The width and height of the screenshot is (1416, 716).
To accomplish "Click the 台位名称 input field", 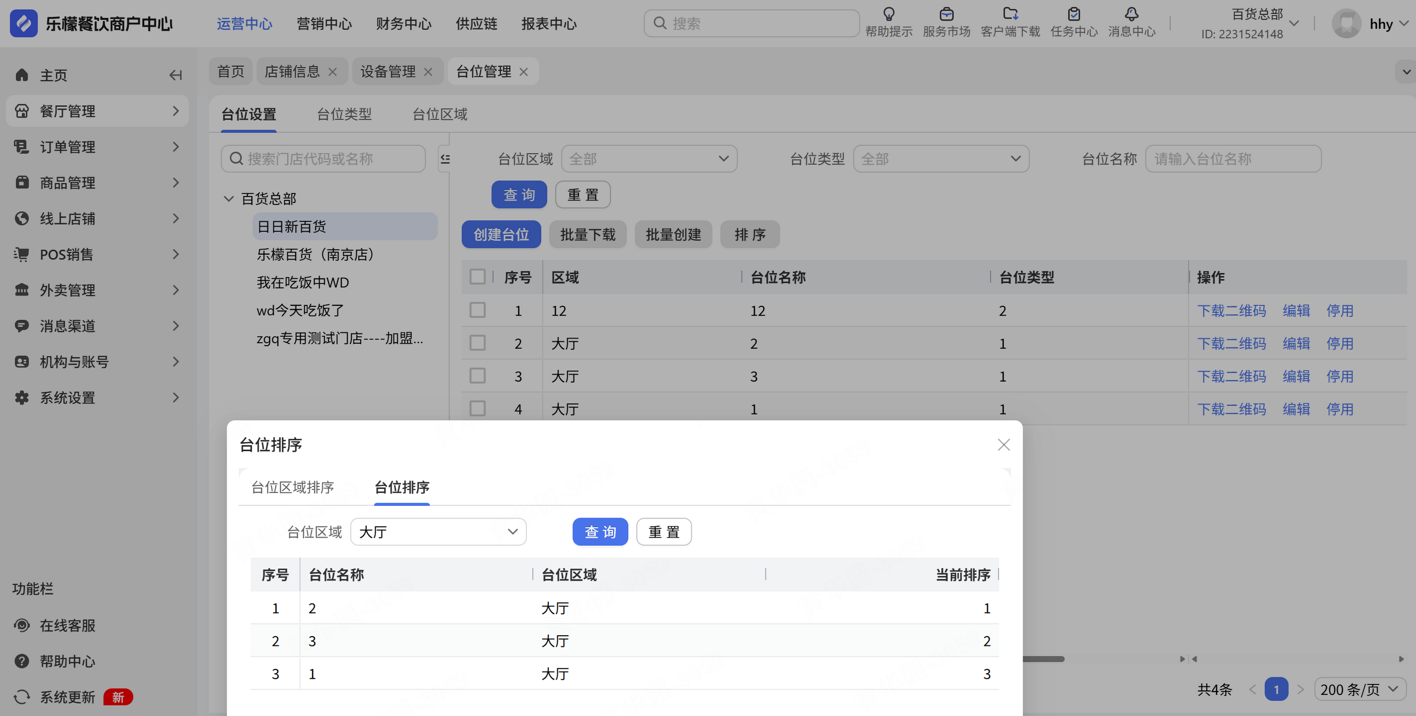I will (x=1233, y=159).
